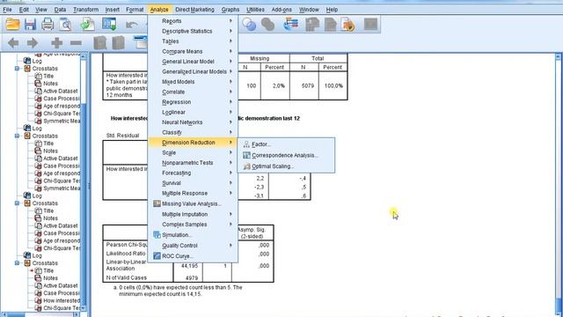Expand the Nonparametric Tests submenu
The image size is (563, 317).
[x=193, y=163]
